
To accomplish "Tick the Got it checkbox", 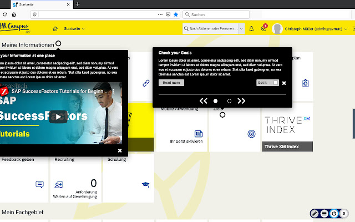I will tap(276, 83).
